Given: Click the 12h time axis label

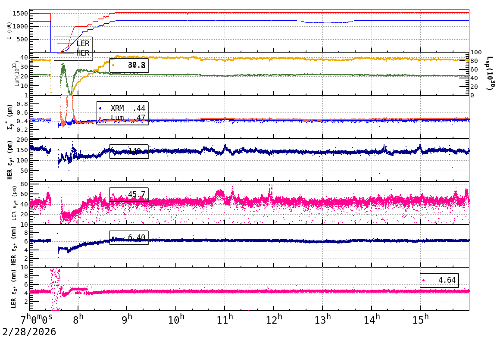Looking at the screenshot, I should [x=274, y=319].
